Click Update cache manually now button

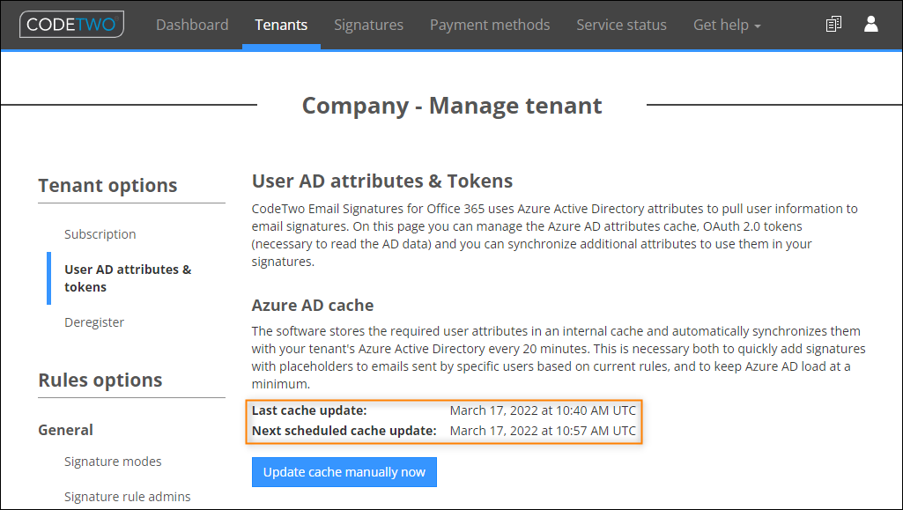[344, 472]
